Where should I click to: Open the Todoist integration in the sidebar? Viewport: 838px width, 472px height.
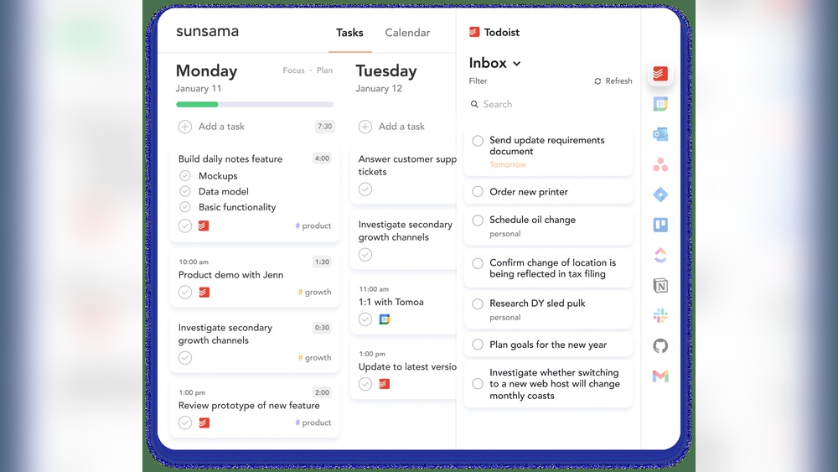[660, 73]
